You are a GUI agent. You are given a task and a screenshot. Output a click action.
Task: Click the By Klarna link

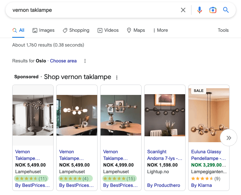[x=201, y=185]
